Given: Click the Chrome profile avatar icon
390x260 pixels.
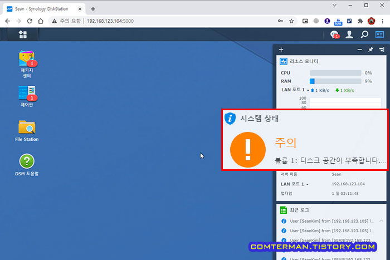Looking at the screenshot, I should click(x=372, y=21).
